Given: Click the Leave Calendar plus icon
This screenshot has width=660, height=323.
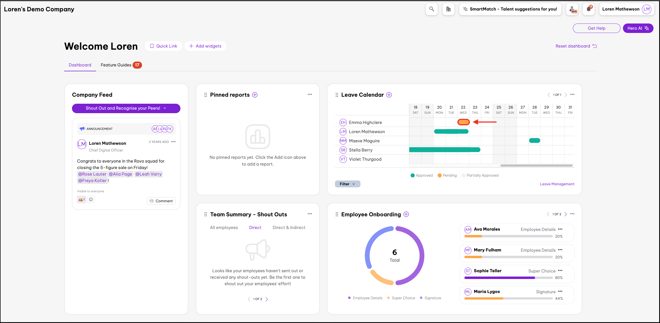Looking at the screenshot, I should click(389, 95).
